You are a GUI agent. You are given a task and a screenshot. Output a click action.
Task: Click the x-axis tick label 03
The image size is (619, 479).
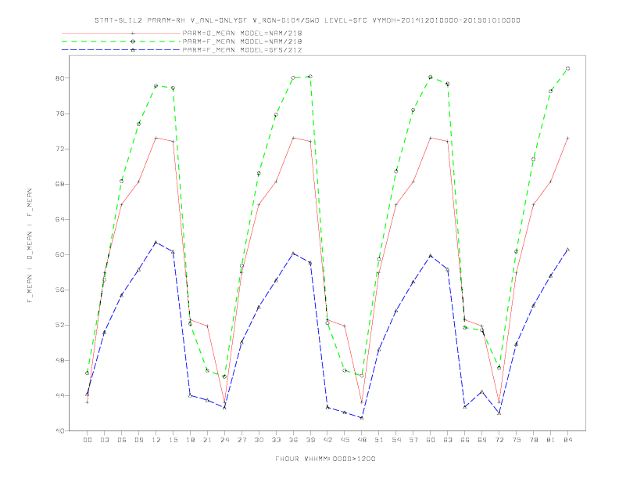(x=104, y=440)
